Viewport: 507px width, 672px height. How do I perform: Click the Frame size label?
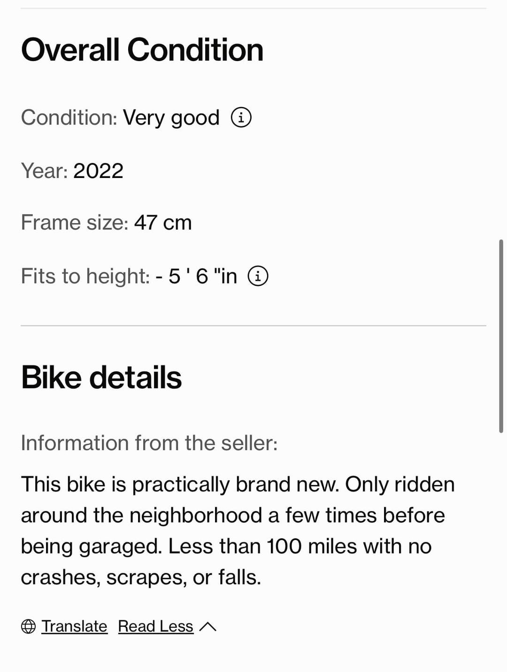[75, 223]
